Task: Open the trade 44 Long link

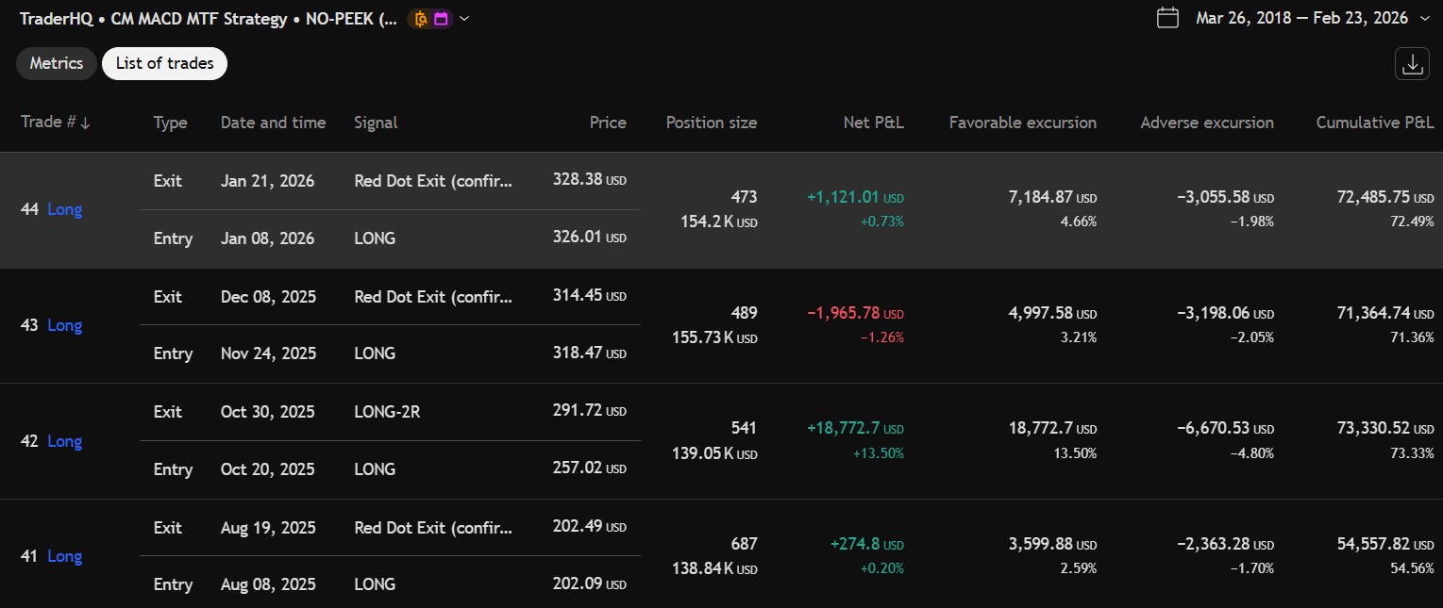Action: 65,209
